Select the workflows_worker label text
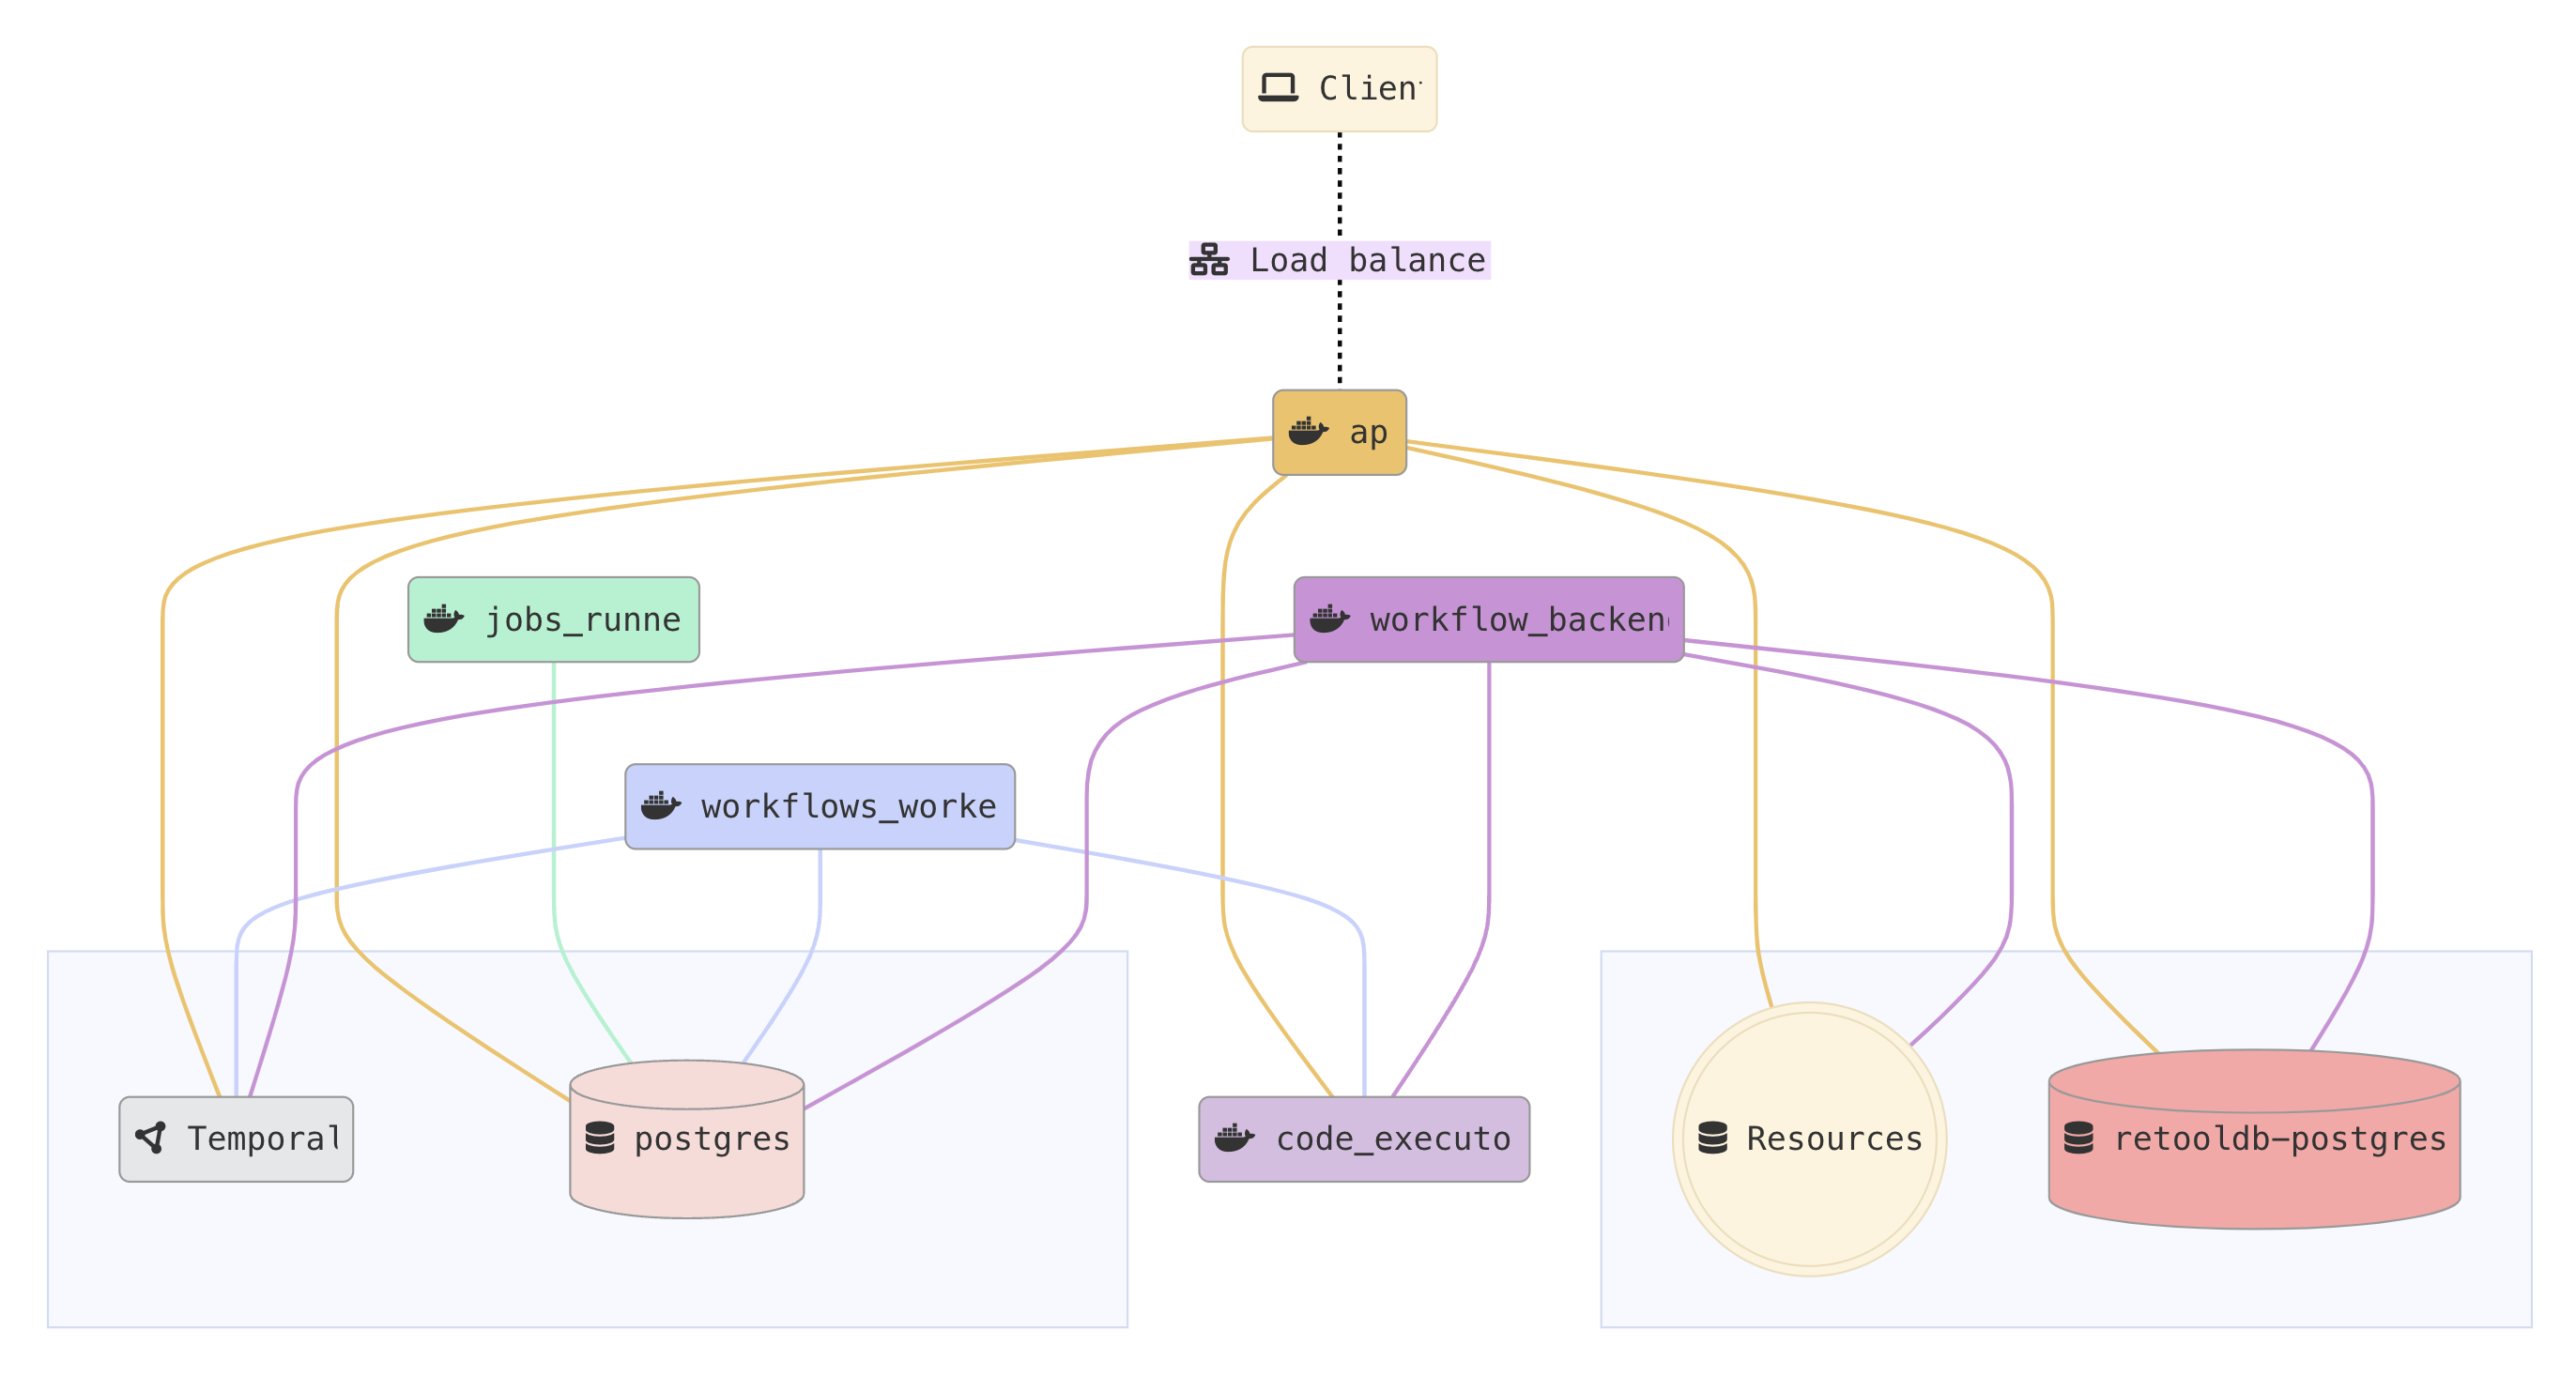Image resolution: width=2576 pixels, height=1376 pixels. [x=849, y=807]
